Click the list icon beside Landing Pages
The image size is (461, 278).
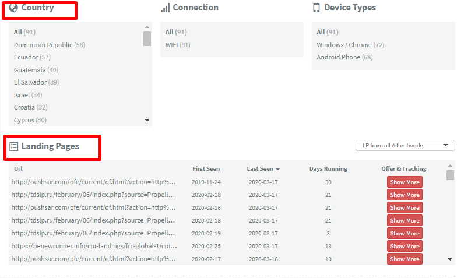(14, 146)
